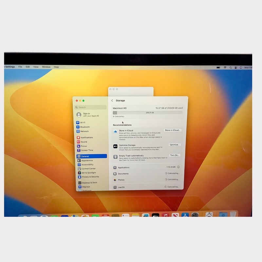Click the yellow minimize window button
Image resolution: width=262 pixels, height=262 pixels.
click(x=80, y=101)
